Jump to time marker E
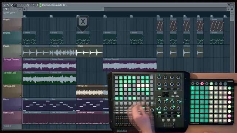237x133 pixels. [x=131, y=16]
